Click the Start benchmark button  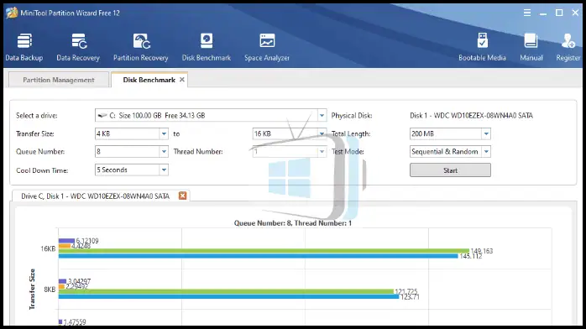point(450,170)
